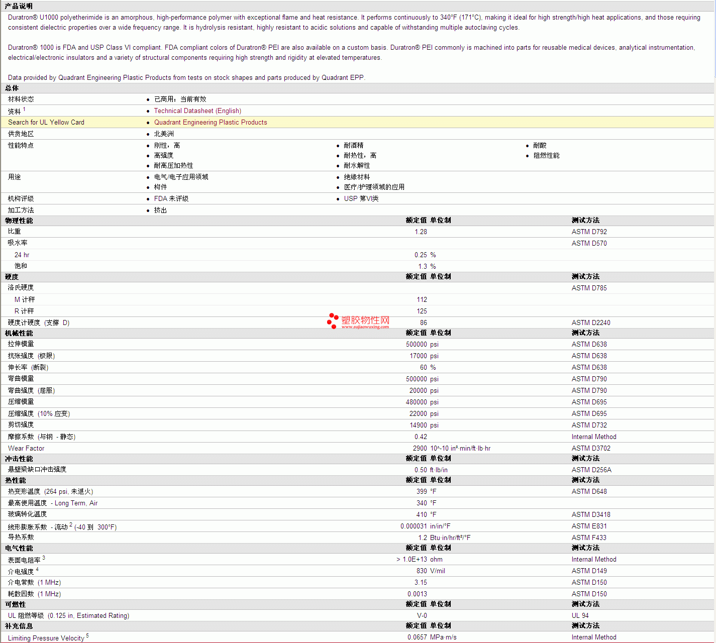Screen dimensions: 716x643
Task: Click footnote 3 next to 表面电阻率
Action: (x=44, y=558)
